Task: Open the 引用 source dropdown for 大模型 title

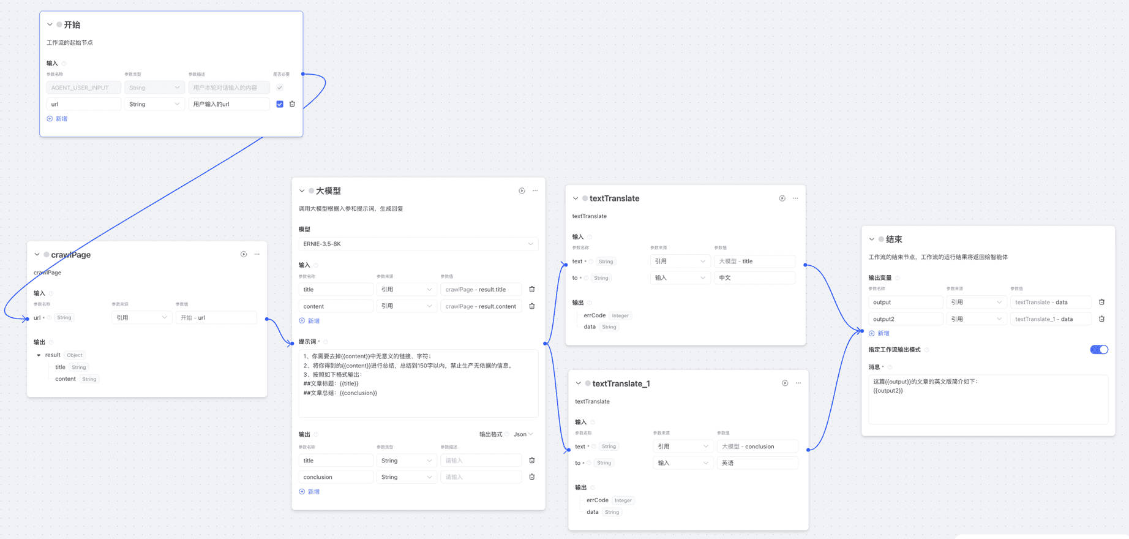Action: 407,289
